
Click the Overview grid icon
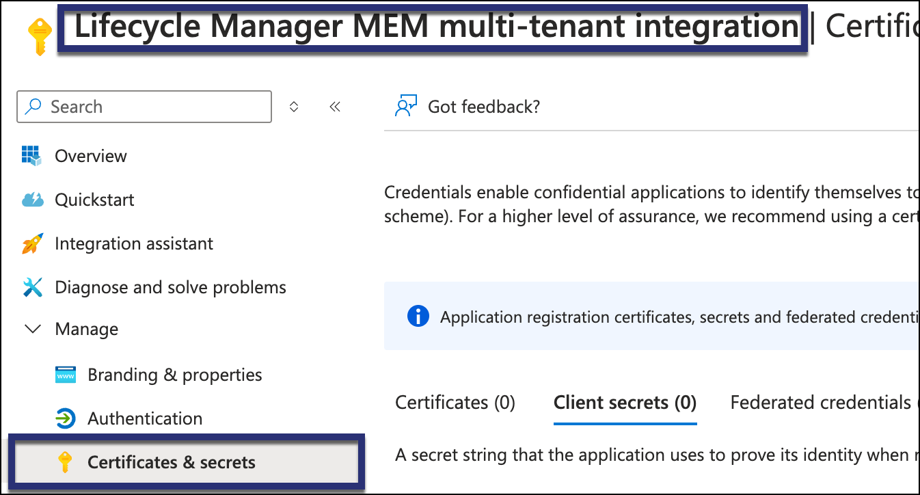(31, 156)
